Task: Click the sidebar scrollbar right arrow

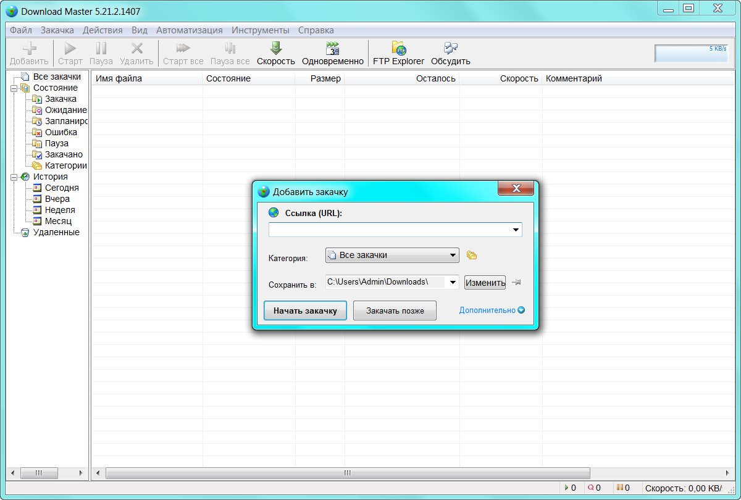Action: [x=80, y=473]
